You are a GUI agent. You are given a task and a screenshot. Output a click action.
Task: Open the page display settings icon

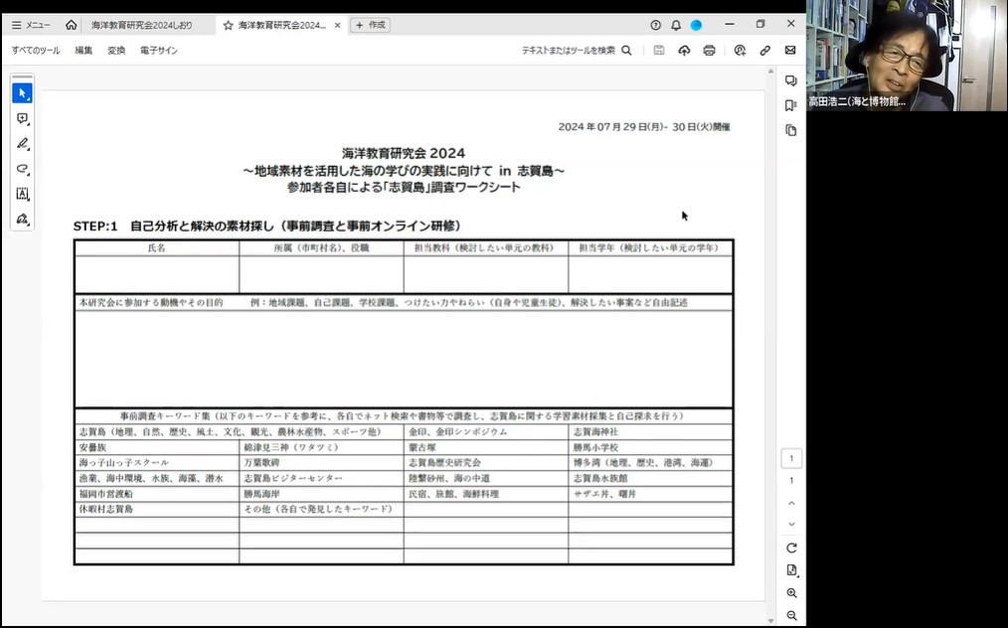click(791, 570)
